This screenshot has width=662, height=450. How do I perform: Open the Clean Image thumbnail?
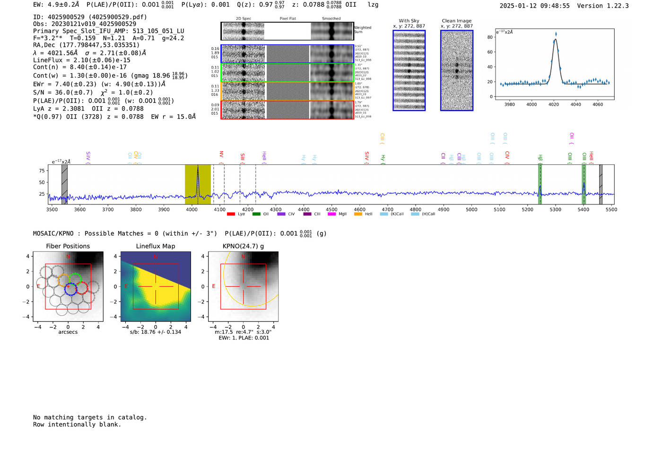[x=457, y=70]
